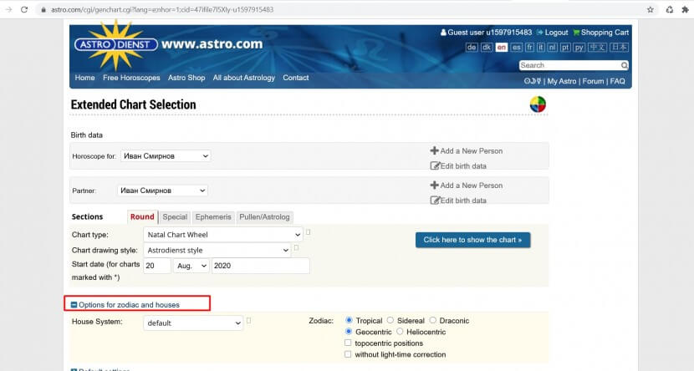
Task: Open the Free Horoscopes menu
Action: 131,78
